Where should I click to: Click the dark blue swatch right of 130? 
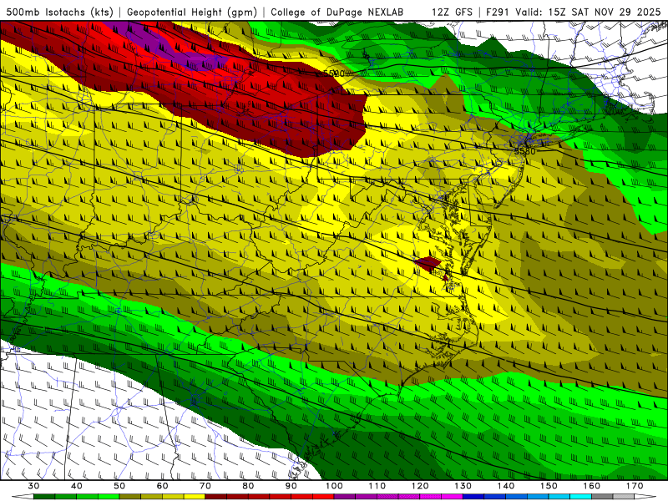473,497
